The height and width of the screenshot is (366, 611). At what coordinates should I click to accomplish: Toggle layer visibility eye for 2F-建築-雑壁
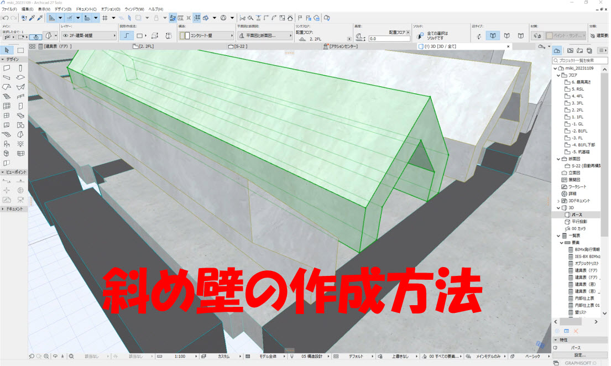[x=66, y=35]
